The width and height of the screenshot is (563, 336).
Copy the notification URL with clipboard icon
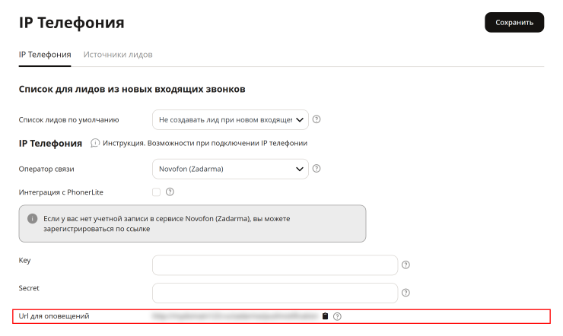tap(325, 316)
